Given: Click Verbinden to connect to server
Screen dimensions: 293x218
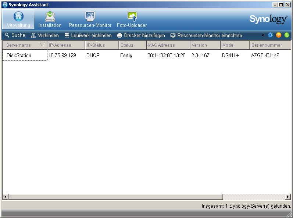Looking at the screenshot, I should pyautogui.click(x=45, y=35).
